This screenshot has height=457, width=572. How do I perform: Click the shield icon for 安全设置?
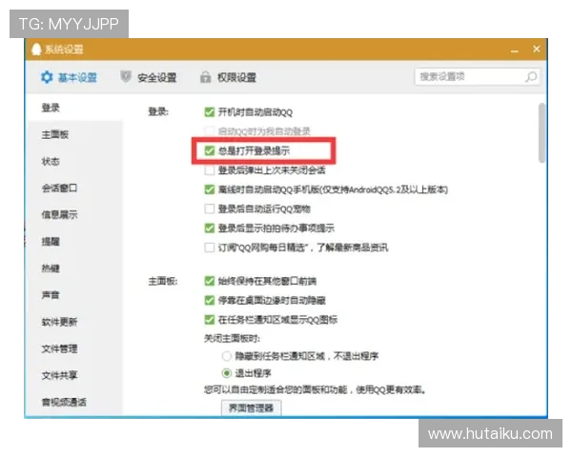[x=126, y=77]
